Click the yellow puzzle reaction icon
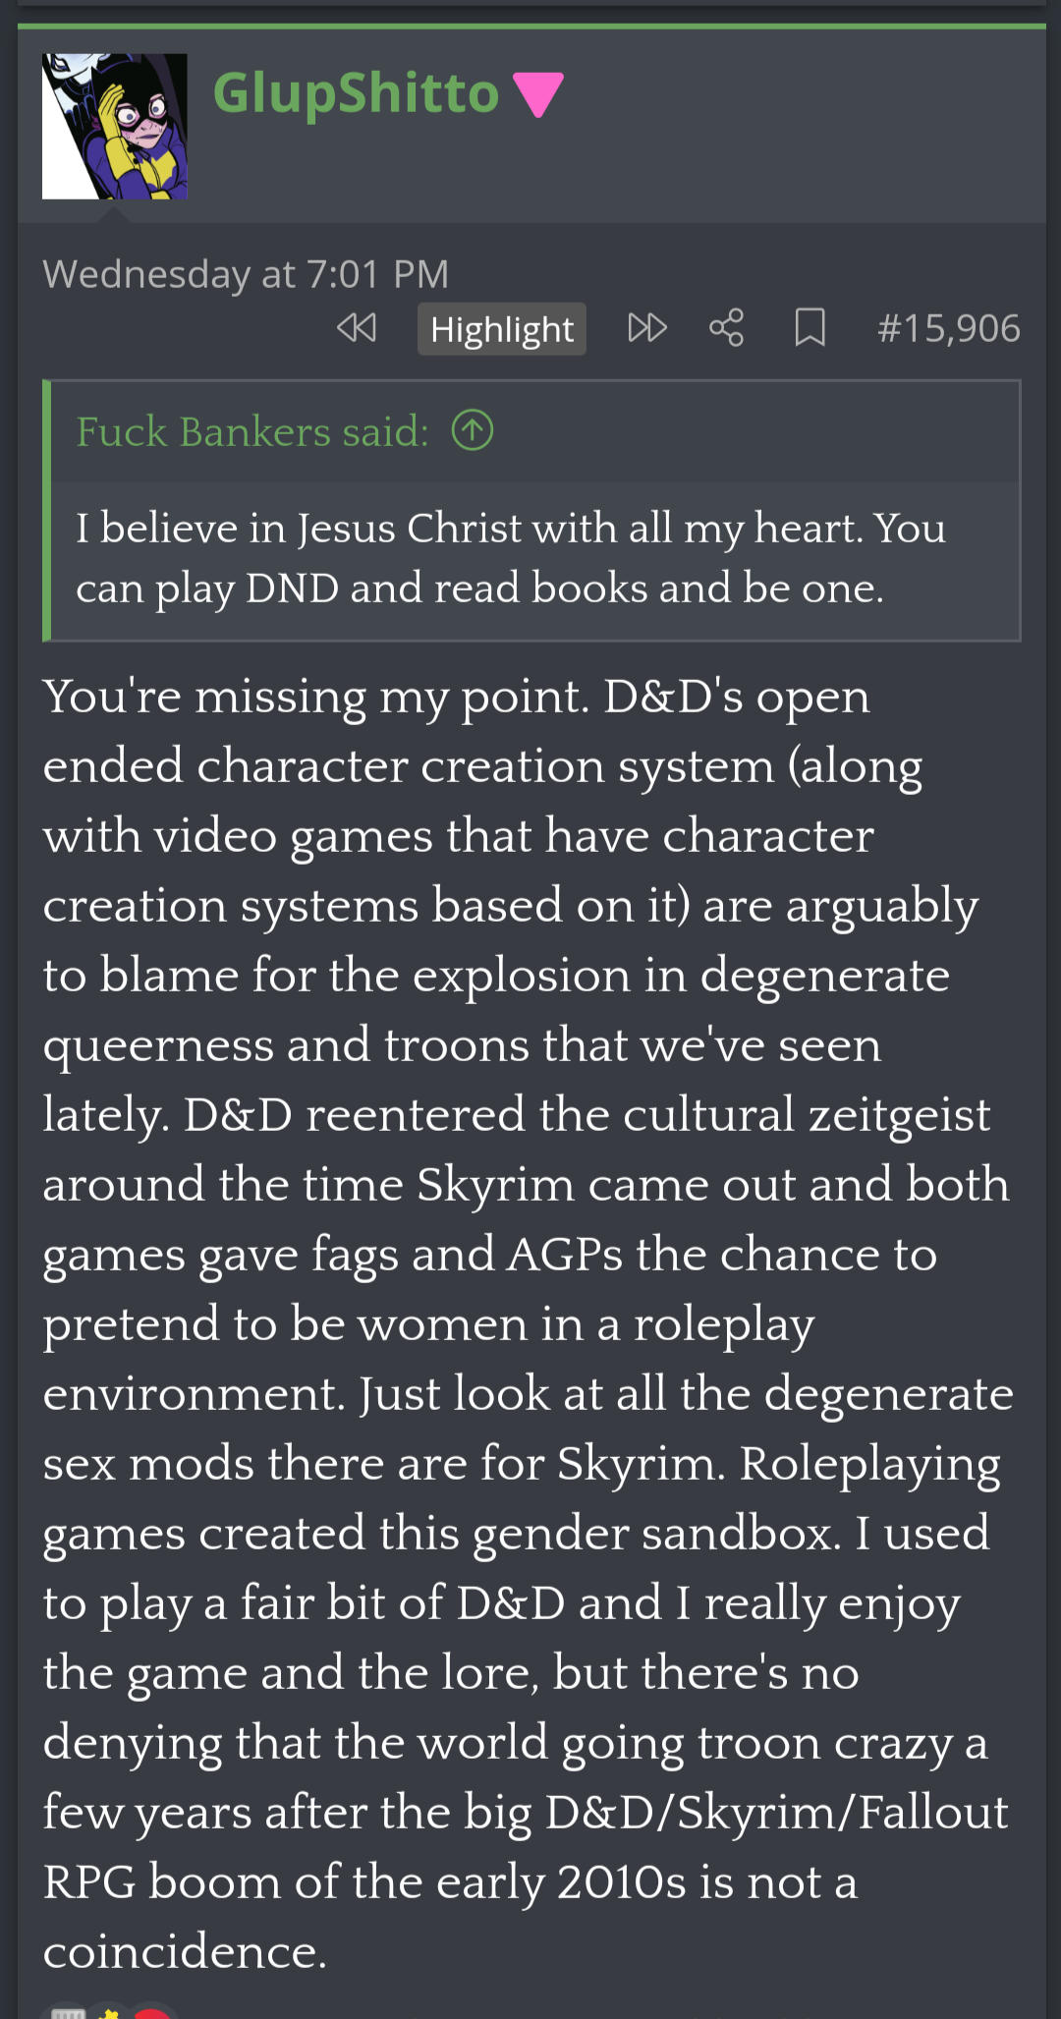1061x2019 pixels. point(110,2011)
